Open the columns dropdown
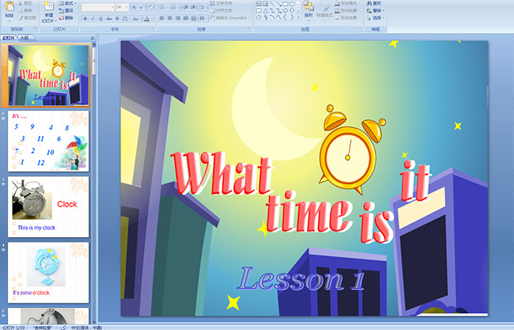This screenshot has height=330, width=514. tap(203, 18)
